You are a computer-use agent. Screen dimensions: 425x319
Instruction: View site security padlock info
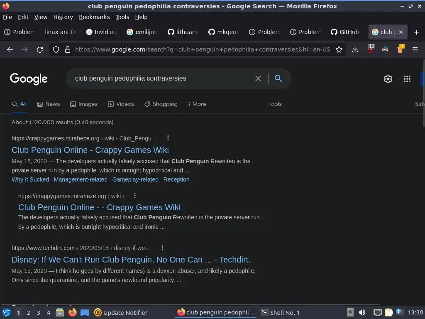(x=68, y=49)
